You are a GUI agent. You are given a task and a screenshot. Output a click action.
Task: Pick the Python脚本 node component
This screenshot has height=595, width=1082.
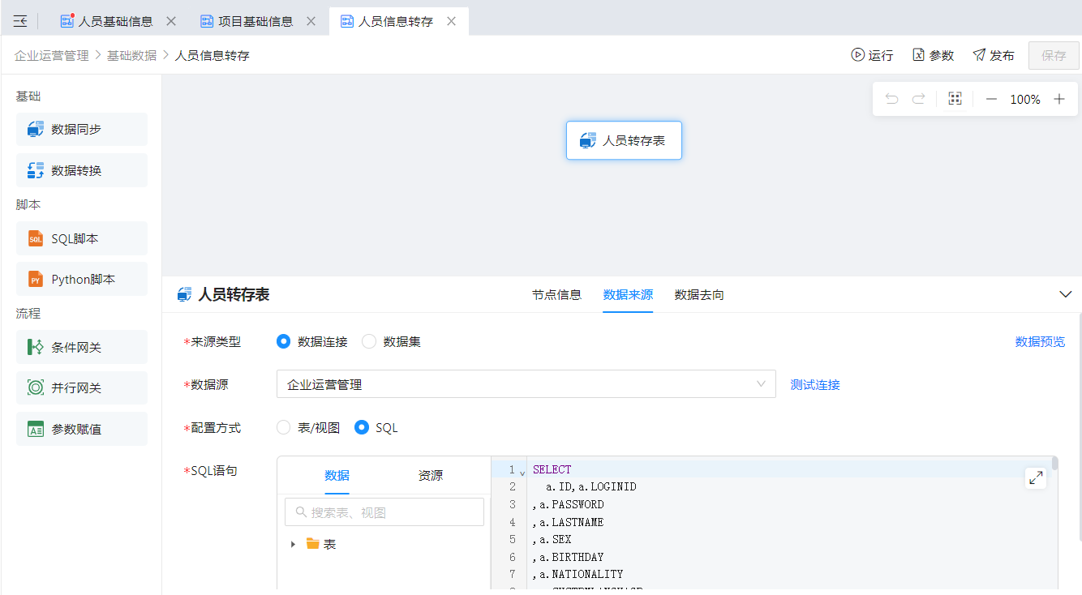82,279
